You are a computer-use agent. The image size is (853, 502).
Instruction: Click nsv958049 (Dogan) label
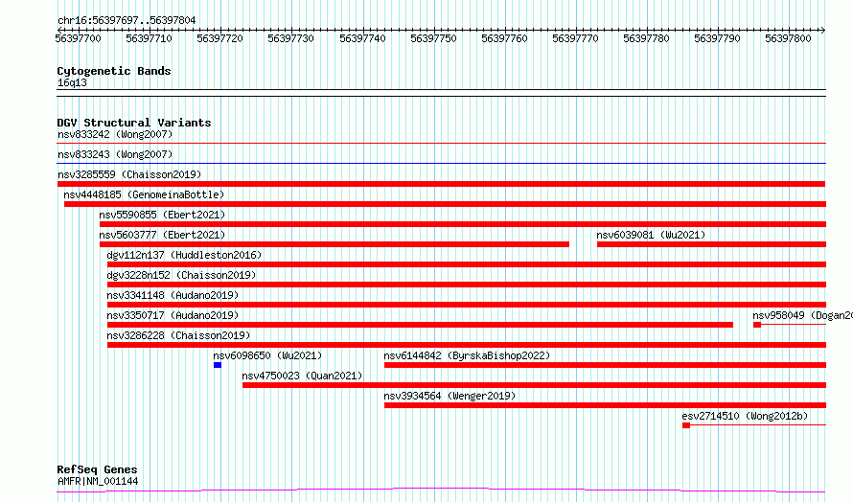[802, 315]
